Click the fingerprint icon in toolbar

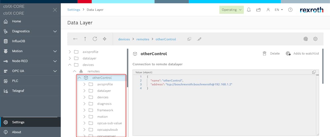[306, 39]
